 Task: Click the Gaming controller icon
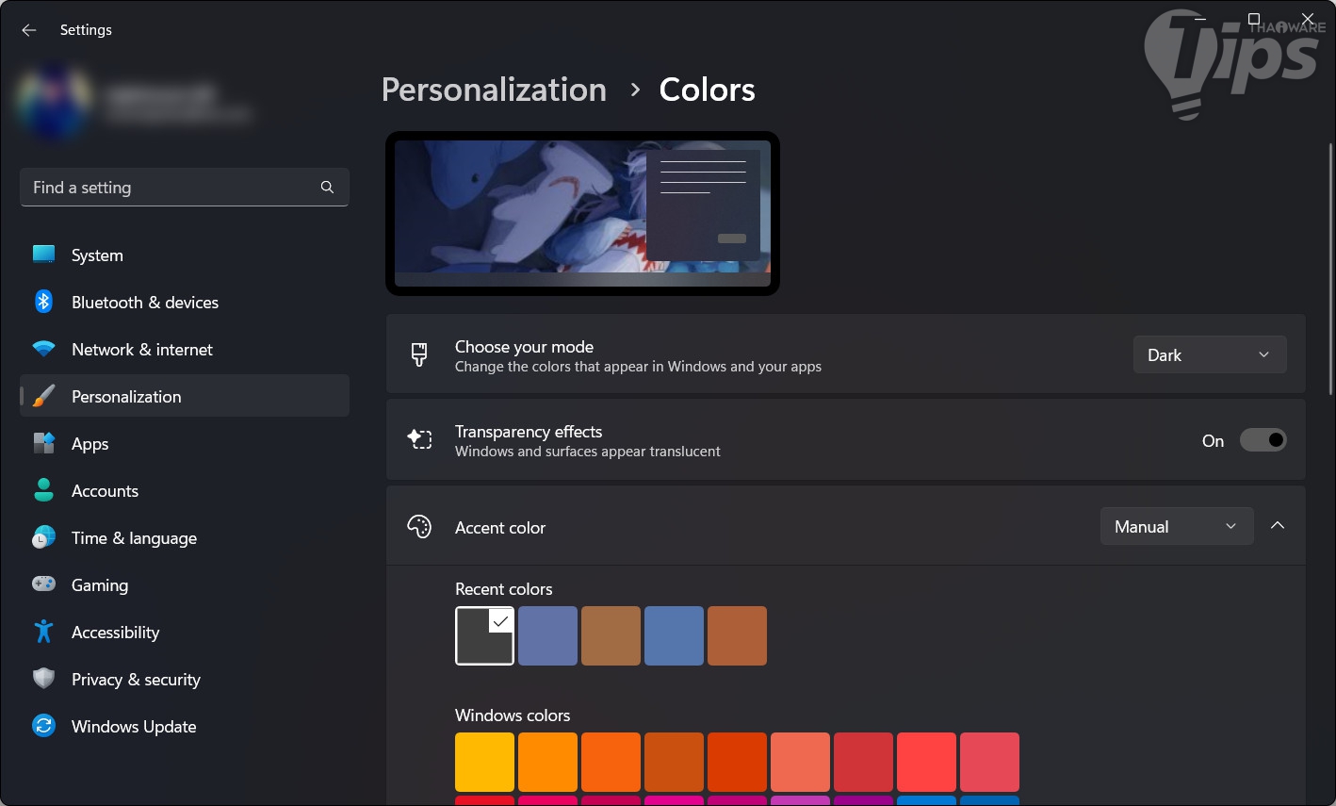pyautogui.click(x=43, y=584)
